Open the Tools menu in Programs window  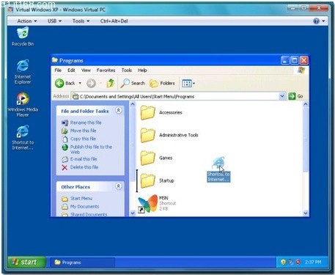click(x=127, y=70)
